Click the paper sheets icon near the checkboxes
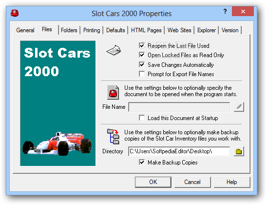 pyautogui.click(x=114, y=50)
